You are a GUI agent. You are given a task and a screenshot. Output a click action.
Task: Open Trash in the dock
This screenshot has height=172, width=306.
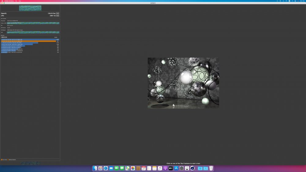pyautogui.click(x=211, y=168)
